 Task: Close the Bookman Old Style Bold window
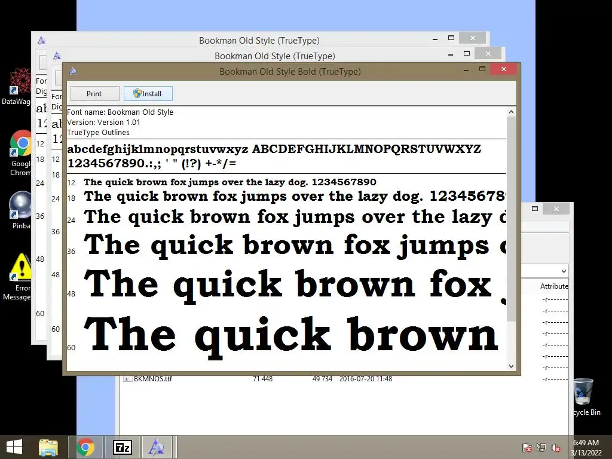click(503, 69)
